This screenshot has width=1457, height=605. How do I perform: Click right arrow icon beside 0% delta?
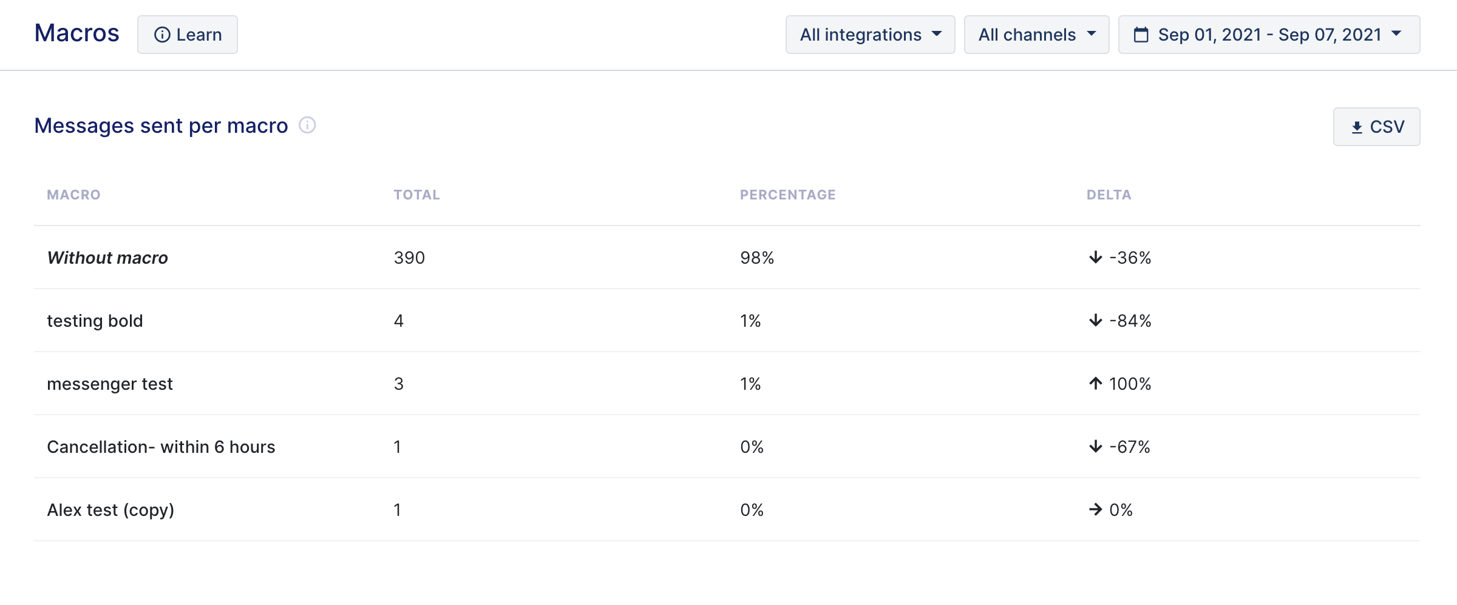point(1095,510)
